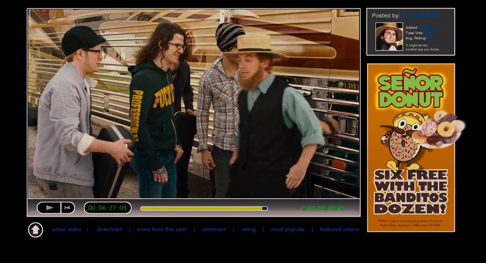The width and height of the screenshot is (486, 263).
Task: Open the comment option
Action: [214, 229]
